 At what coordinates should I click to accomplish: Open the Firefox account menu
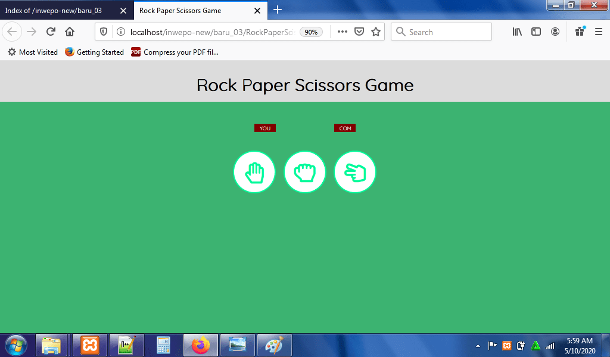(x=555, y=32)
